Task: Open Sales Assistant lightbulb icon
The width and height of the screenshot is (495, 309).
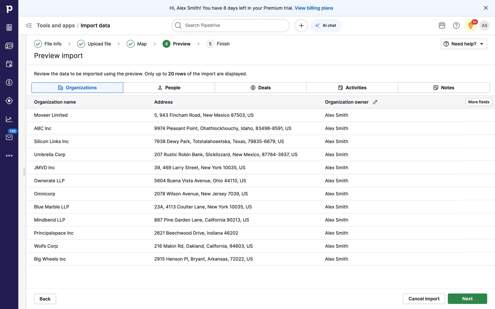Action: pos(471,25)
